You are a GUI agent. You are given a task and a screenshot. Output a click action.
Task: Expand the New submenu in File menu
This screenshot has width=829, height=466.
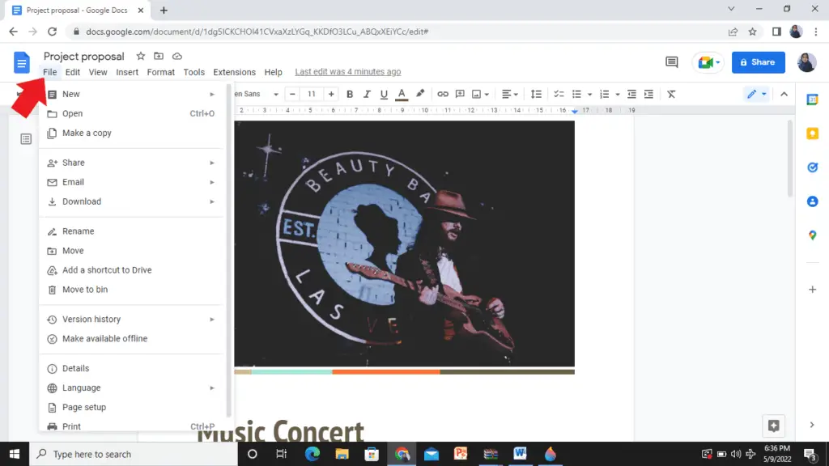coord(132,94)
